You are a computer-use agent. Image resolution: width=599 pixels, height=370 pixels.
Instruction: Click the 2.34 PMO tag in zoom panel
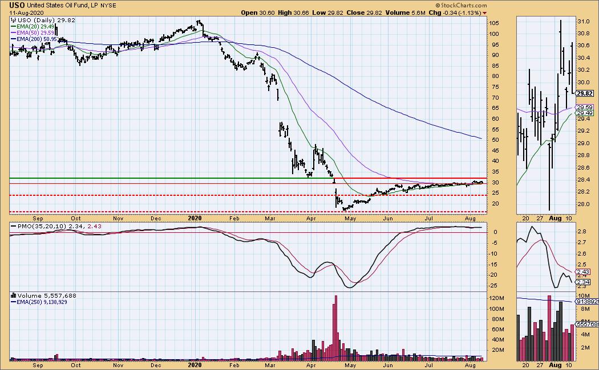[x=584, y=282]
